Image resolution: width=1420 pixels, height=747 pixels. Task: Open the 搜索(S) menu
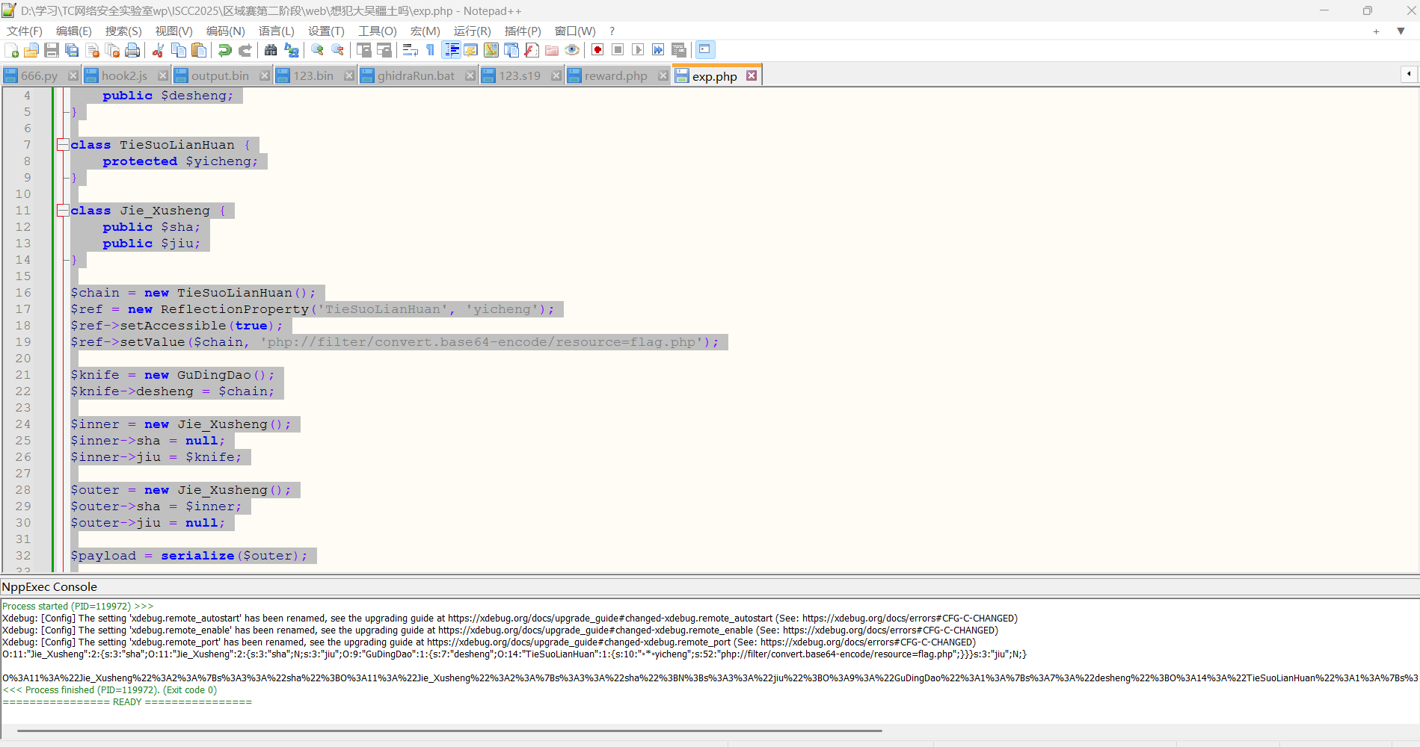coord(123,31)
